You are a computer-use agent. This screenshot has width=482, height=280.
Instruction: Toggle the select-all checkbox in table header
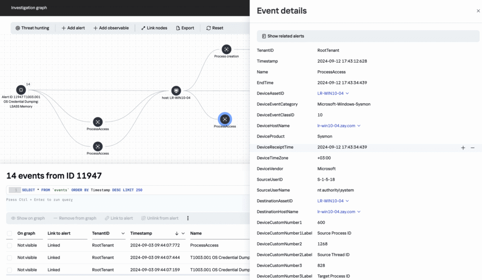pos(9,233)
